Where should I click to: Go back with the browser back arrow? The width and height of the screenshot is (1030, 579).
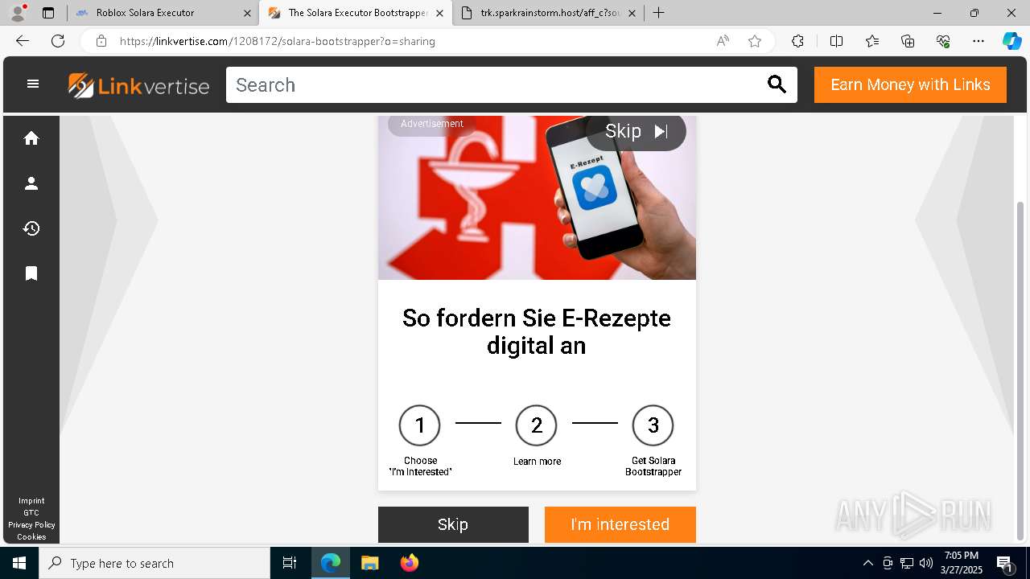click(23, 41)
